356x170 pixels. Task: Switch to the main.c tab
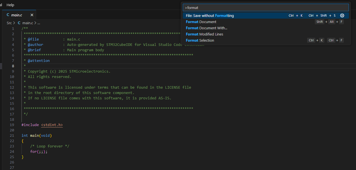tap(17, 15)
